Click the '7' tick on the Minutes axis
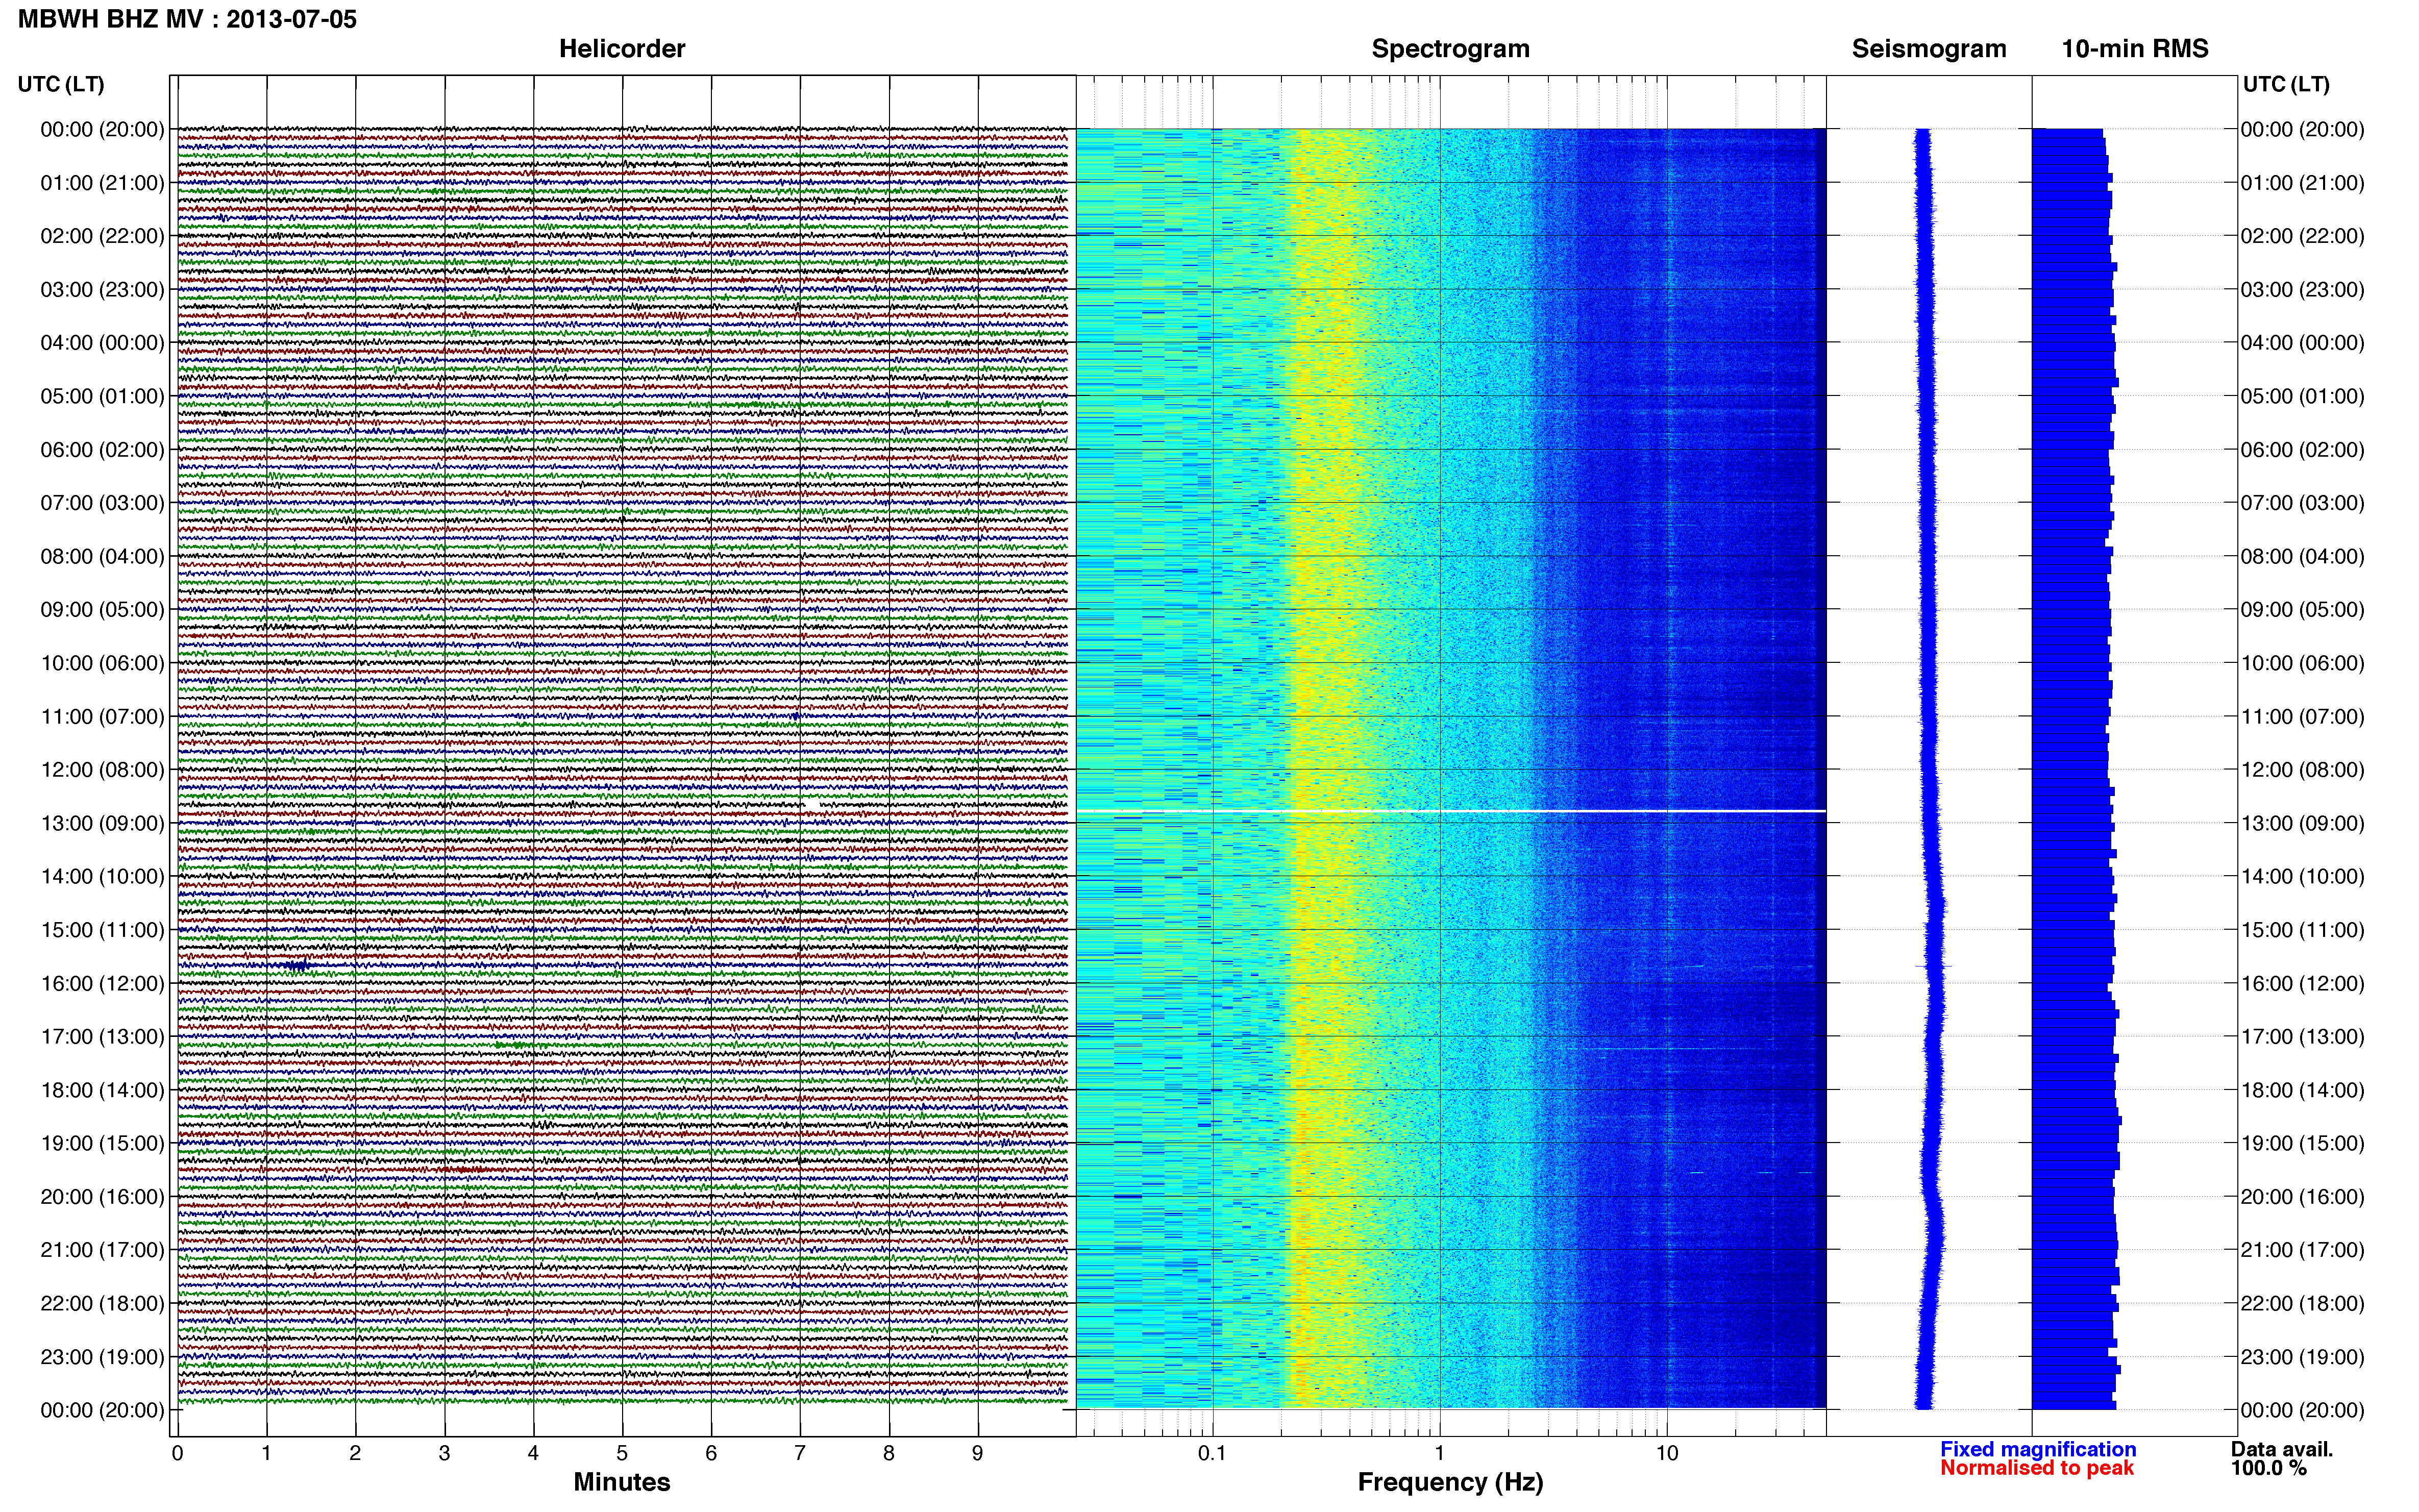2419x1512 pixels. (x=800, y=1453)
